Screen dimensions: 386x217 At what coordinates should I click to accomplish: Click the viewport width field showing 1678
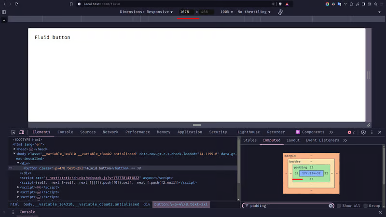click(186, 12)
